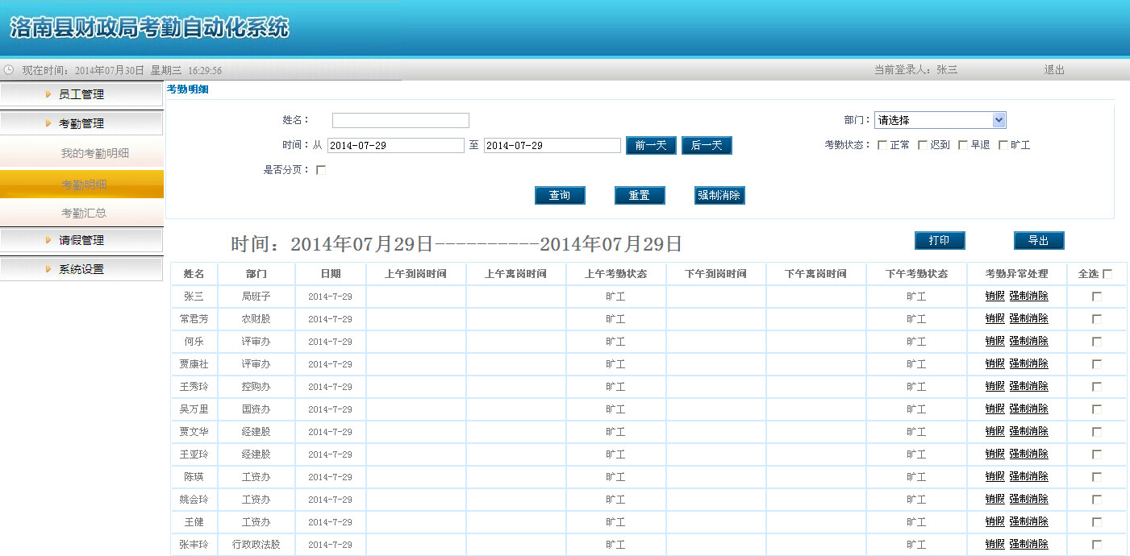Image resolution: width=1130 pixels, height=556 pixels.
Task: Click 前一天 to go back one day
Action: pyautogui.click(x=651, y=146)
